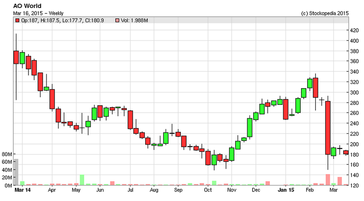The width and height of the screenshot is (364, 201).
Task: Click the 'Jun' x-axis label
Action: pos(100,190)
